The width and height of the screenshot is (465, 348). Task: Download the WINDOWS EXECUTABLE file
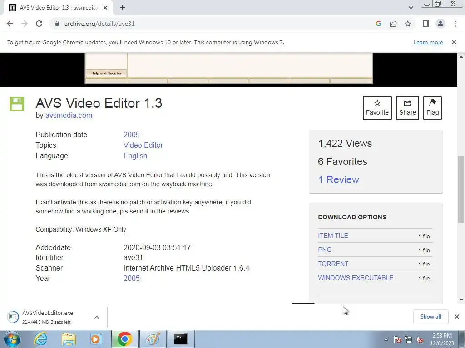click(x=356, y=278)
